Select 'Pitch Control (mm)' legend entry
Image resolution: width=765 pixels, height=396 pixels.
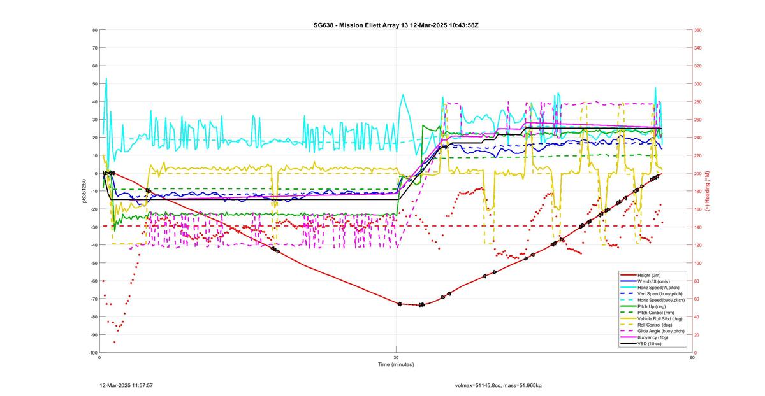click(655, 312)
